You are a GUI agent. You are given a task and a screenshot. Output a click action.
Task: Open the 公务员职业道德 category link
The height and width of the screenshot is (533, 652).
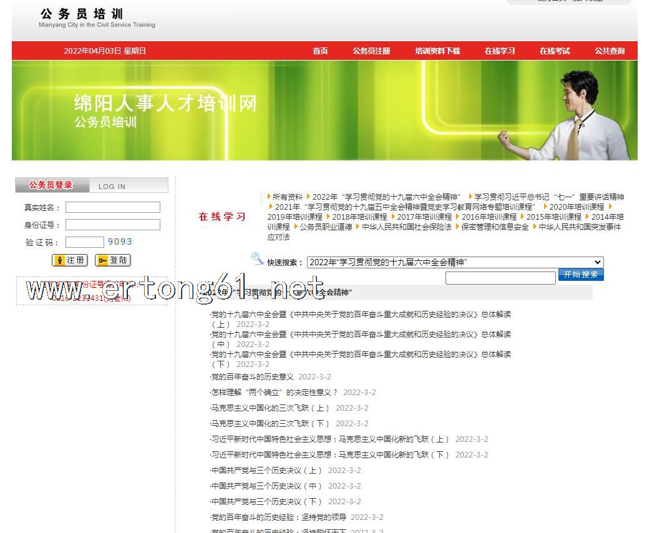pyautogui.click(x=326, y=227)
